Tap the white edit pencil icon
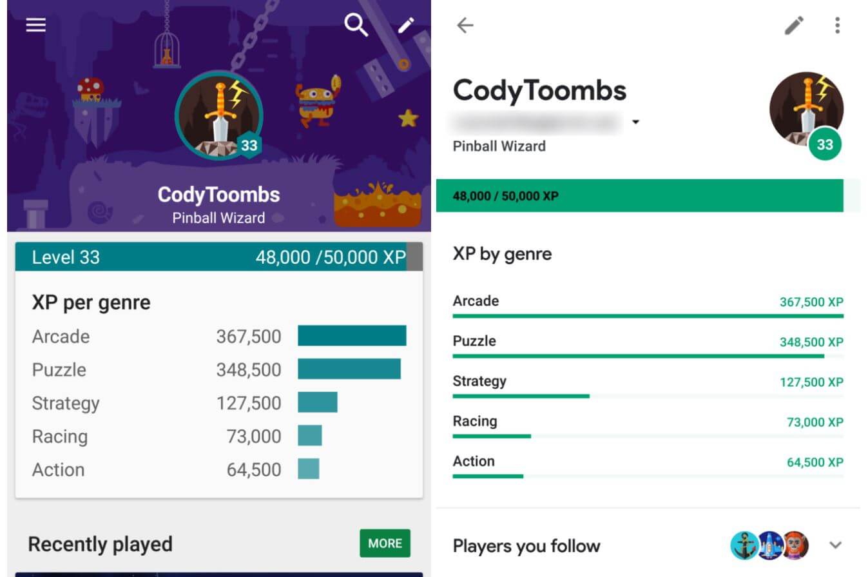Screen dimensions: 868x577 (405, 25)
